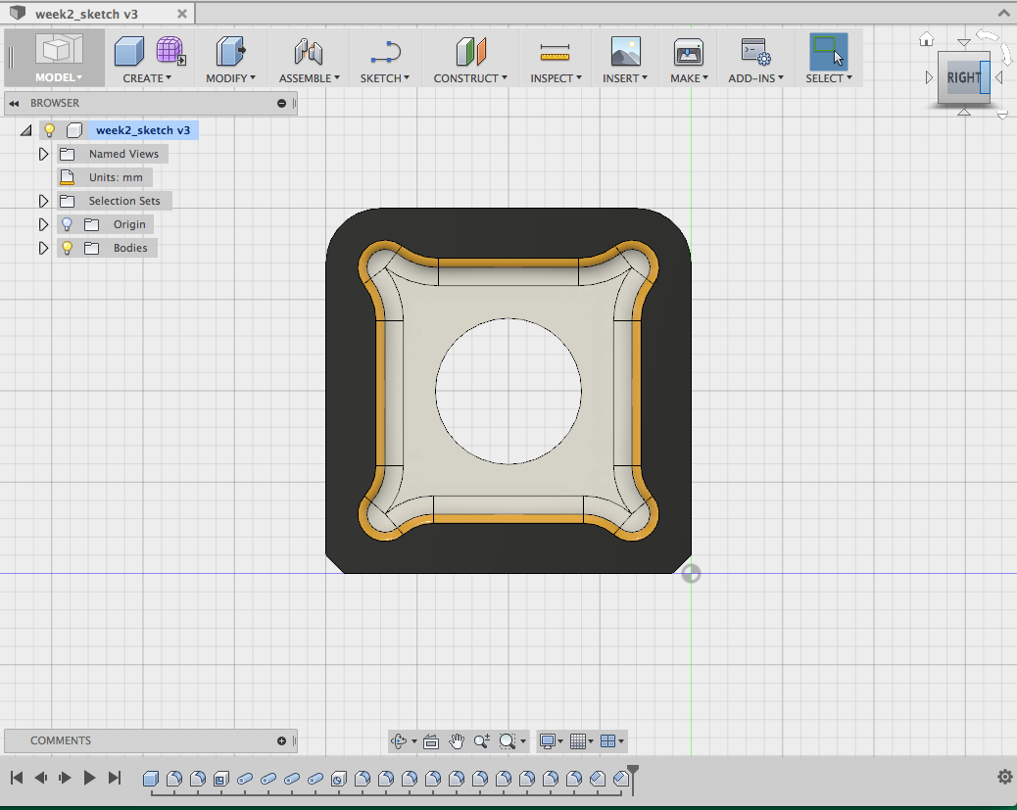Open the MAKE menu
Screen dimensions: 1017x810
[x=690, y=77]
